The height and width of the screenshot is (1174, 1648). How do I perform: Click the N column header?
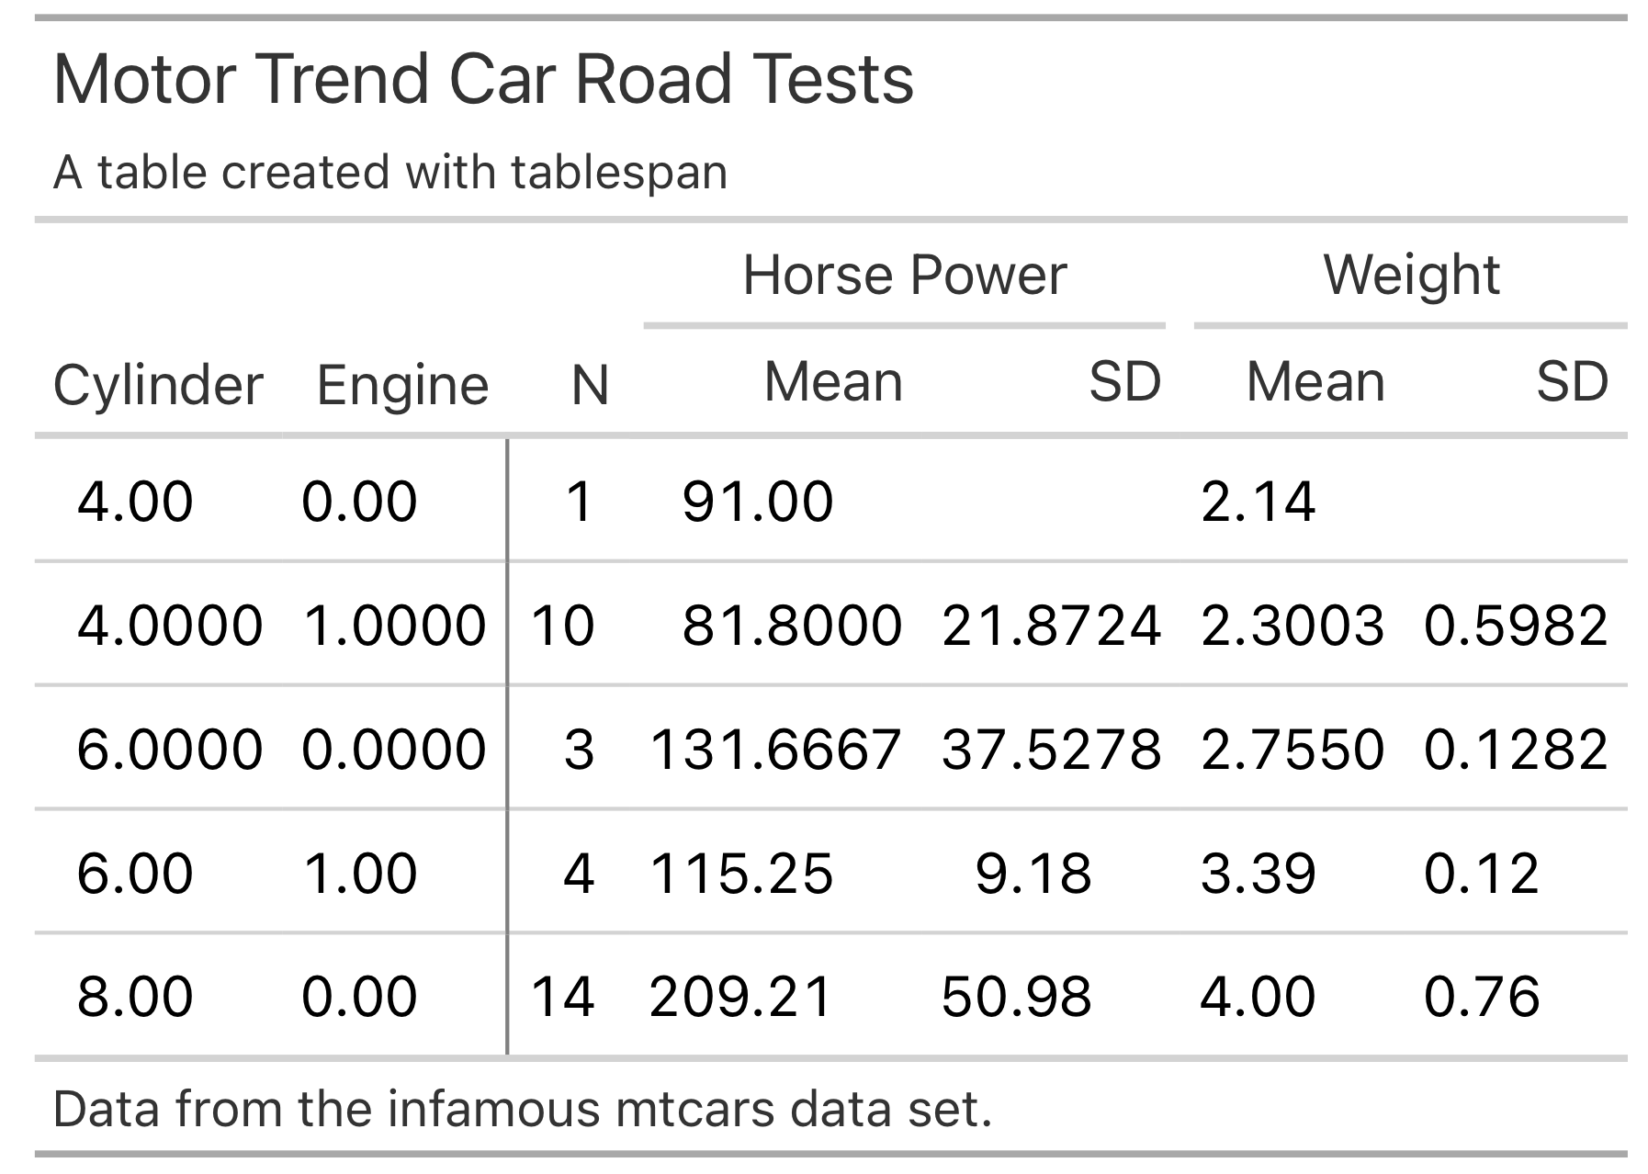point(590,385)
